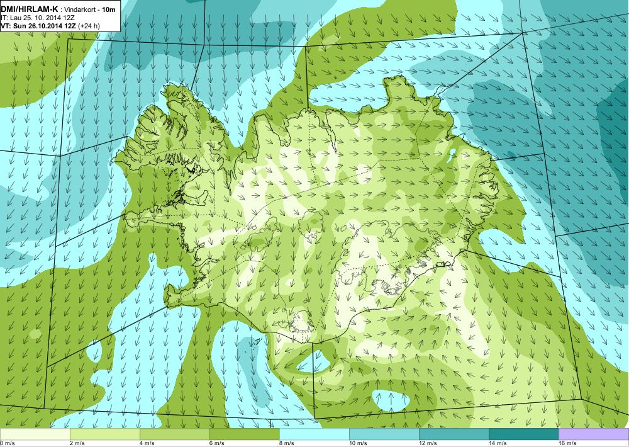629x447 pixels.
Task: Click the '16 m/s' legend label
Action: click(x=567, y=443)
